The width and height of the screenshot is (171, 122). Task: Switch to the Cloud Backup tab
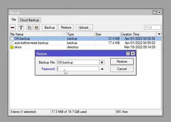(x=30, y=20)
